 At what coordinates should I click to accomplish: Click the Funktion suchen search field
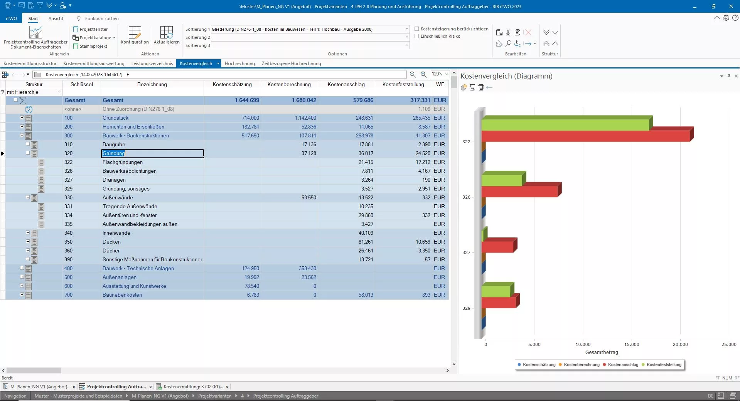[101, 18]
